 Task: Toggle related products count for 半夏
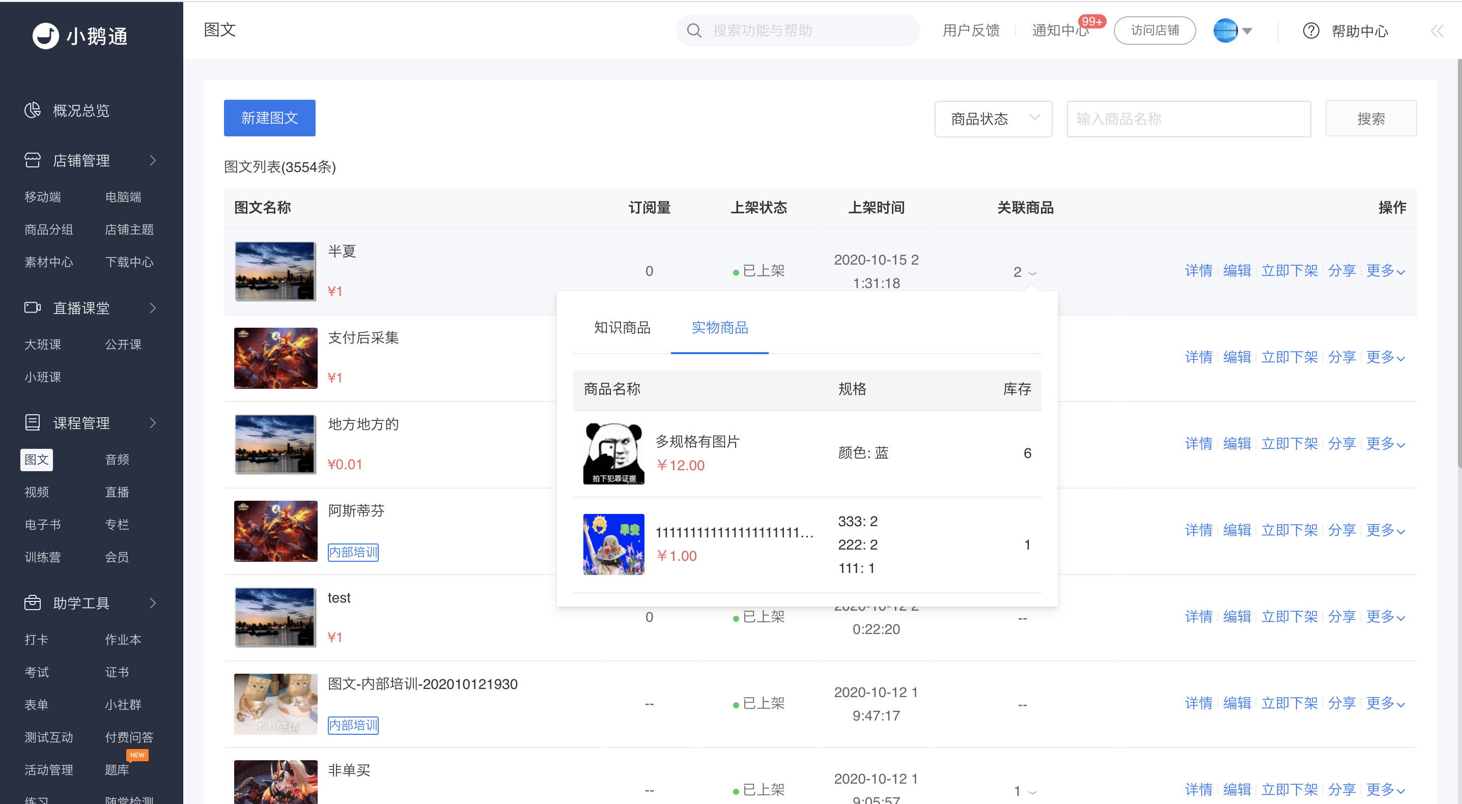(x=1024, y=272)
